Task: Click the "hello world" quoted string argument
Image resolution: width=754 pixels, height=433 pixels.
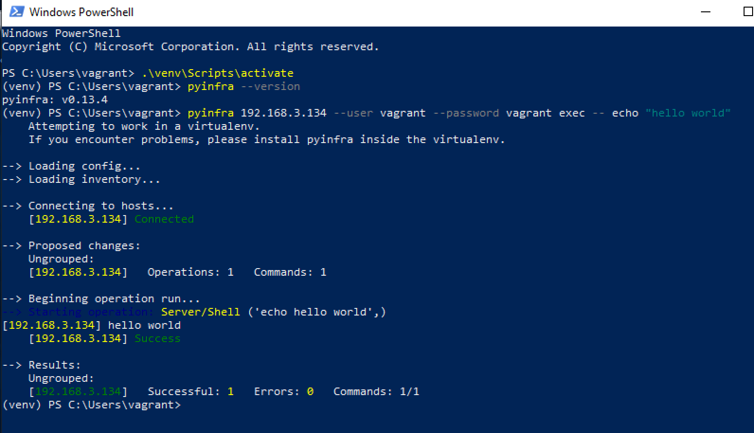Action: point(688,113)
